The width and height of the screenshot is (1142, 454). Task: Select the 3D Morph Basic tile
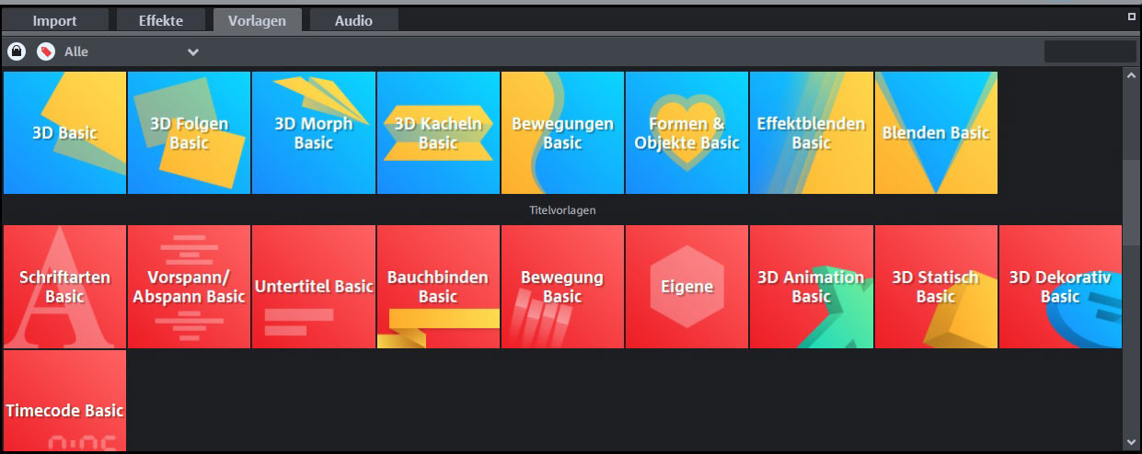[x=314, y=133]
